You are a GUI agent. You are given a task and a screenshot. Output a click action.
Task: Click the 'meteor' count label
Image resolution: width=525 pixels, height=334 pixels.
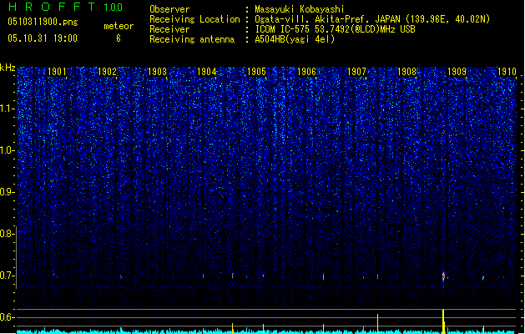[x=119, y=26]
